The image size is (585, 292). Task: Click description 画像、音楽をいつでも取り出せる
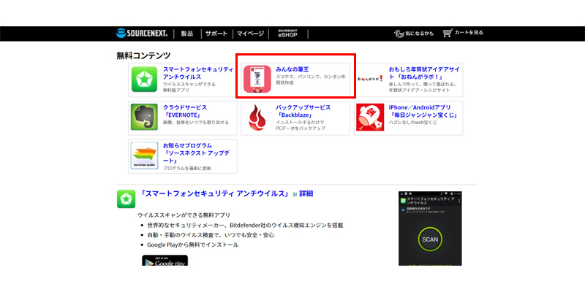pos(196,123)
